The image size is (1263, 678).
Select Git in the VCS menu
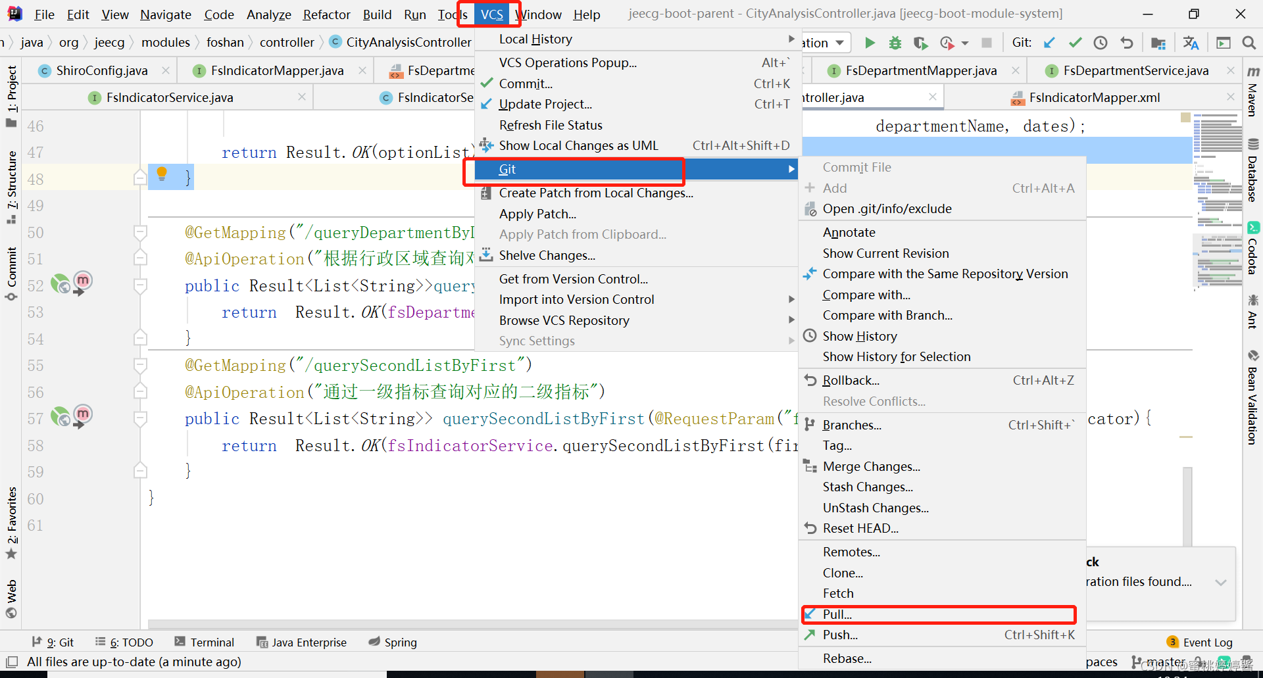pyautogui.click(x=636, y=169)
